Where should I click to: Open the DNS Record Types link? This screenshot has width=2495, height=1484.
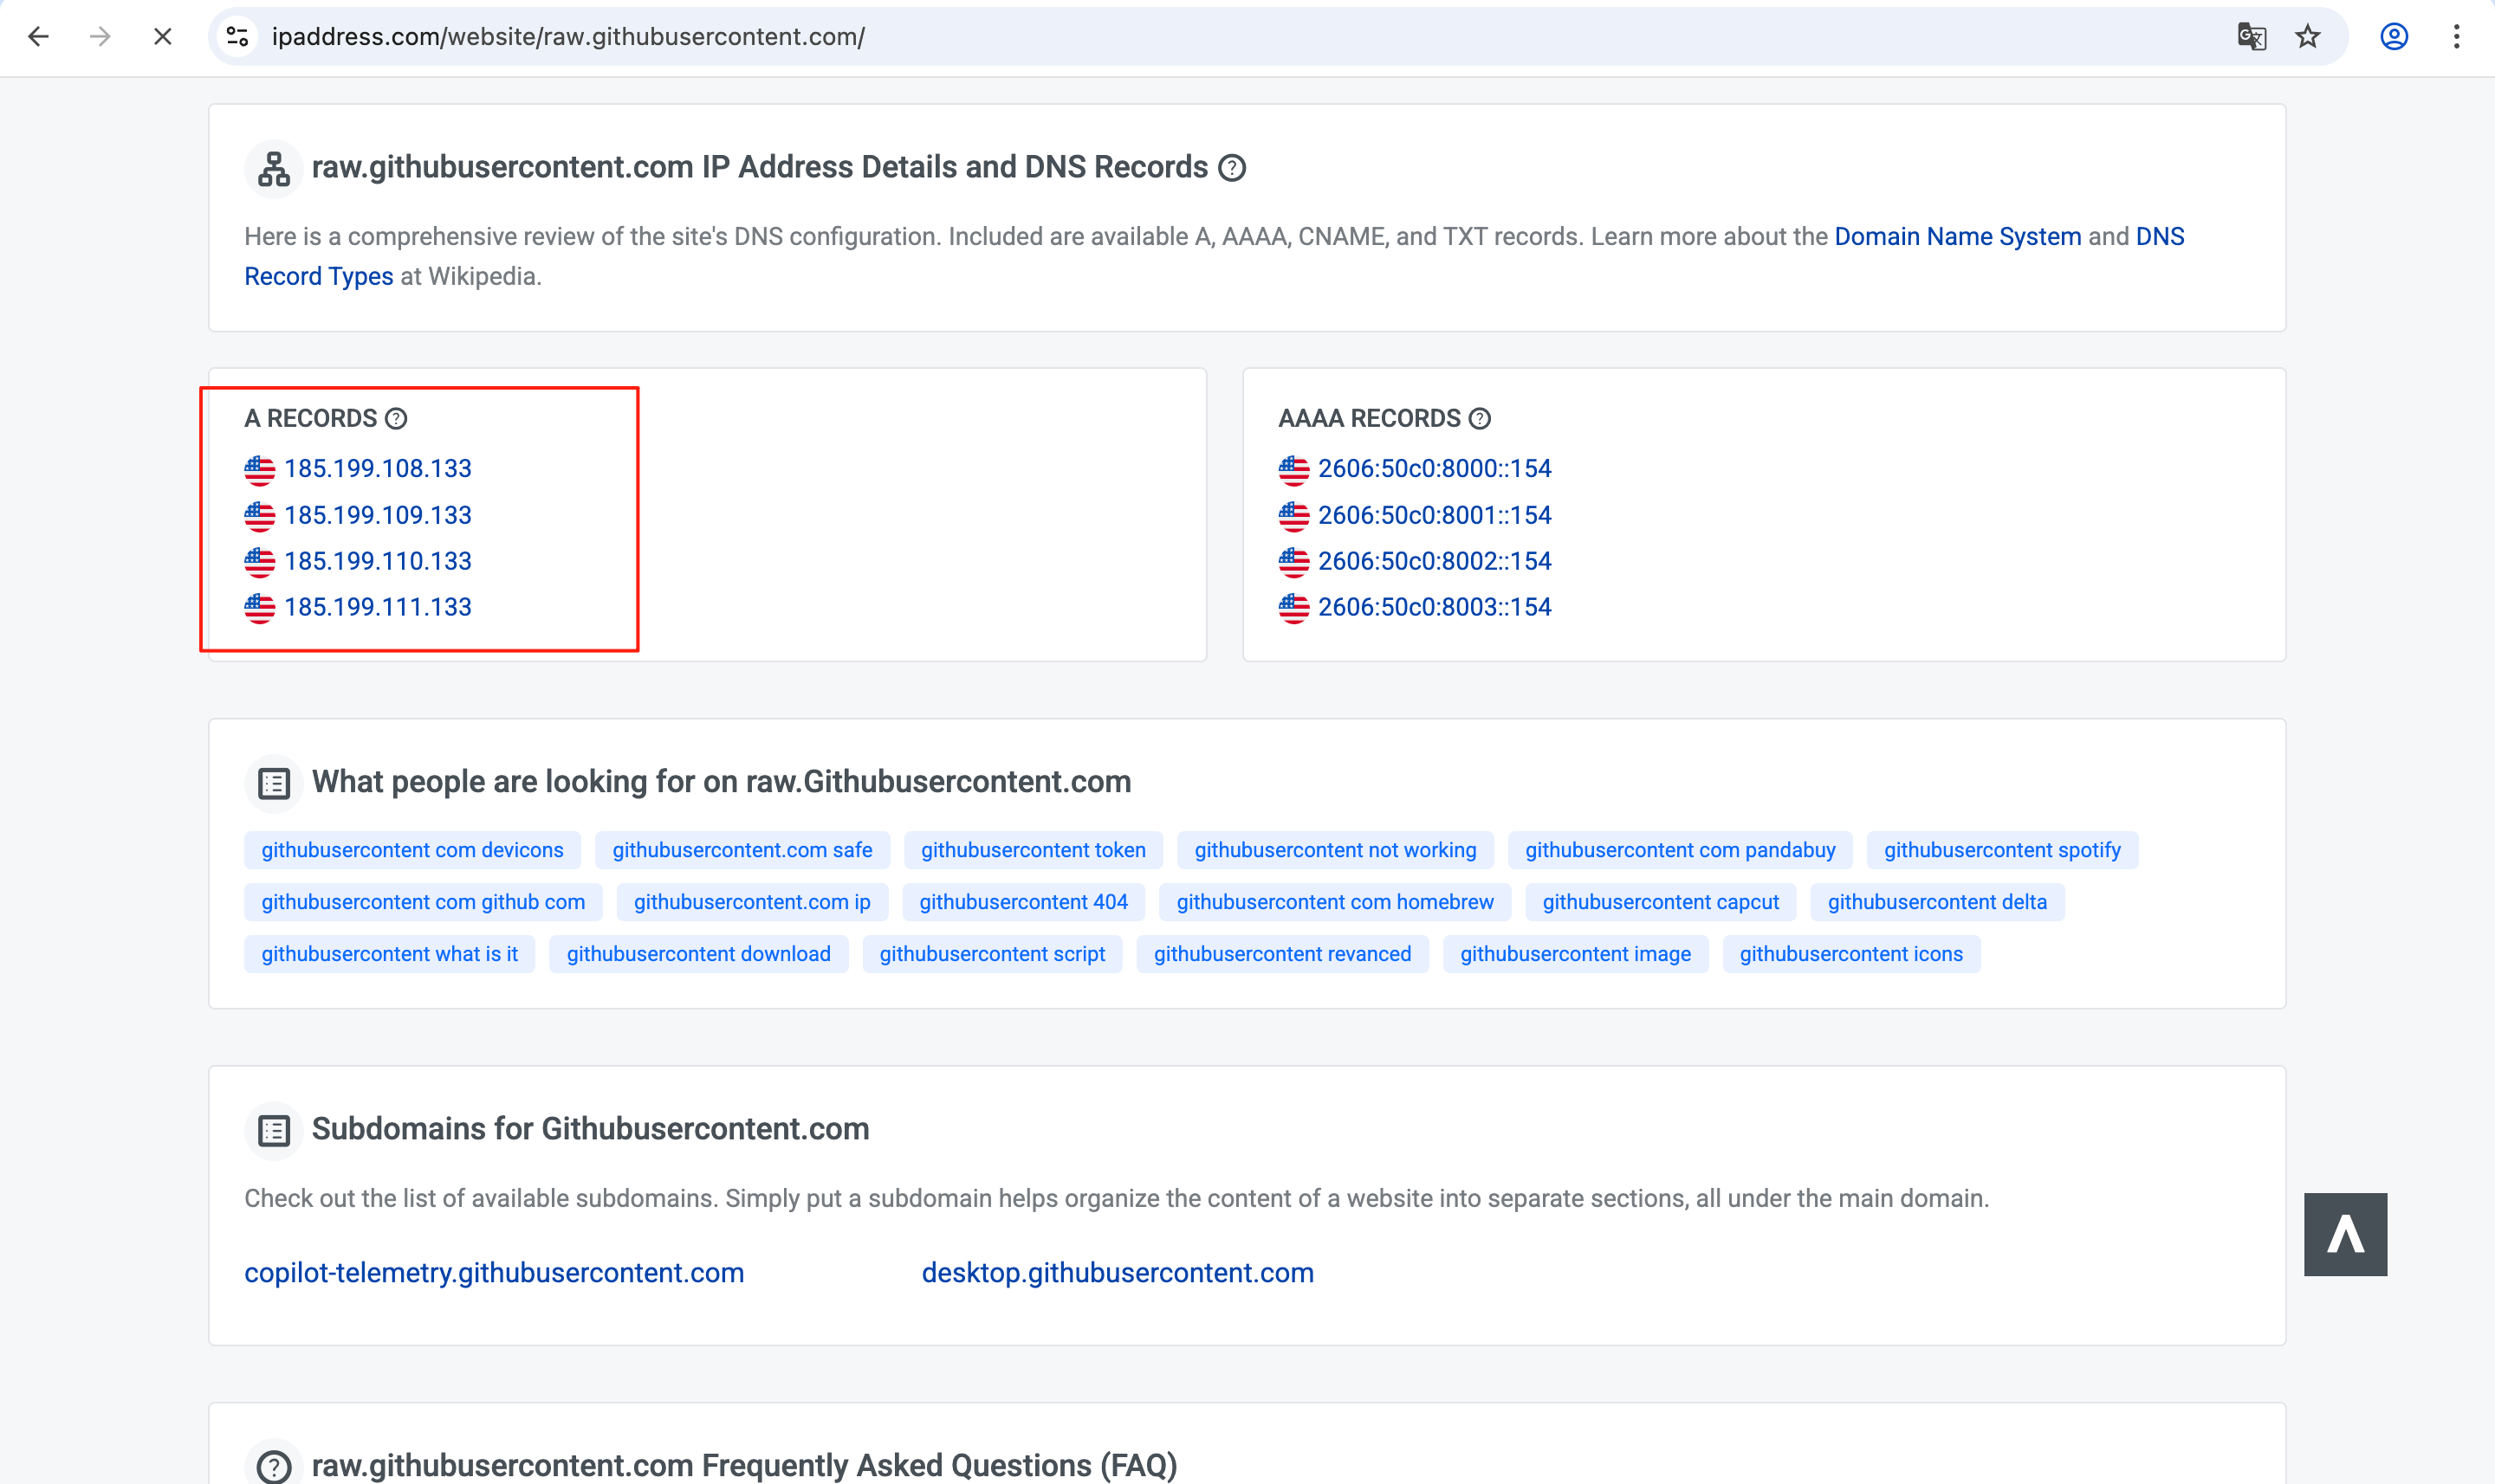[1215, 257]
